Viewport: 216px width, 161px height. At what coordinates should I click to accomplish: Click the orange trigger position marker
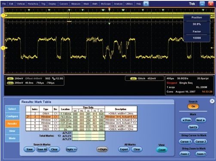point(110,9)
